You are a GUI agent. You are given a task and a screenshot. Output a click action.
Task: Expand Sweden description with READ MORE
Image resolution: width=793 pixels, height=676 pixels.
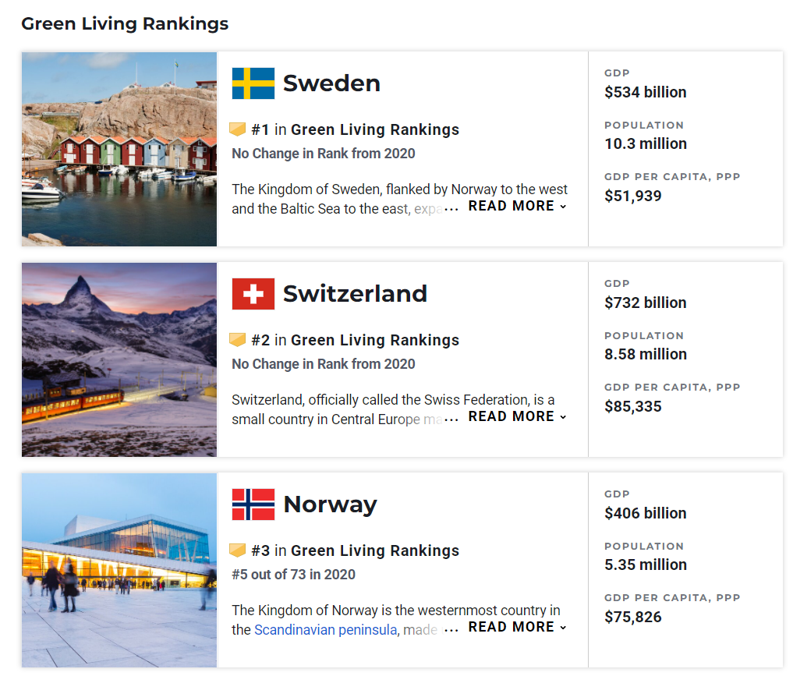click(x=517, y=207)
